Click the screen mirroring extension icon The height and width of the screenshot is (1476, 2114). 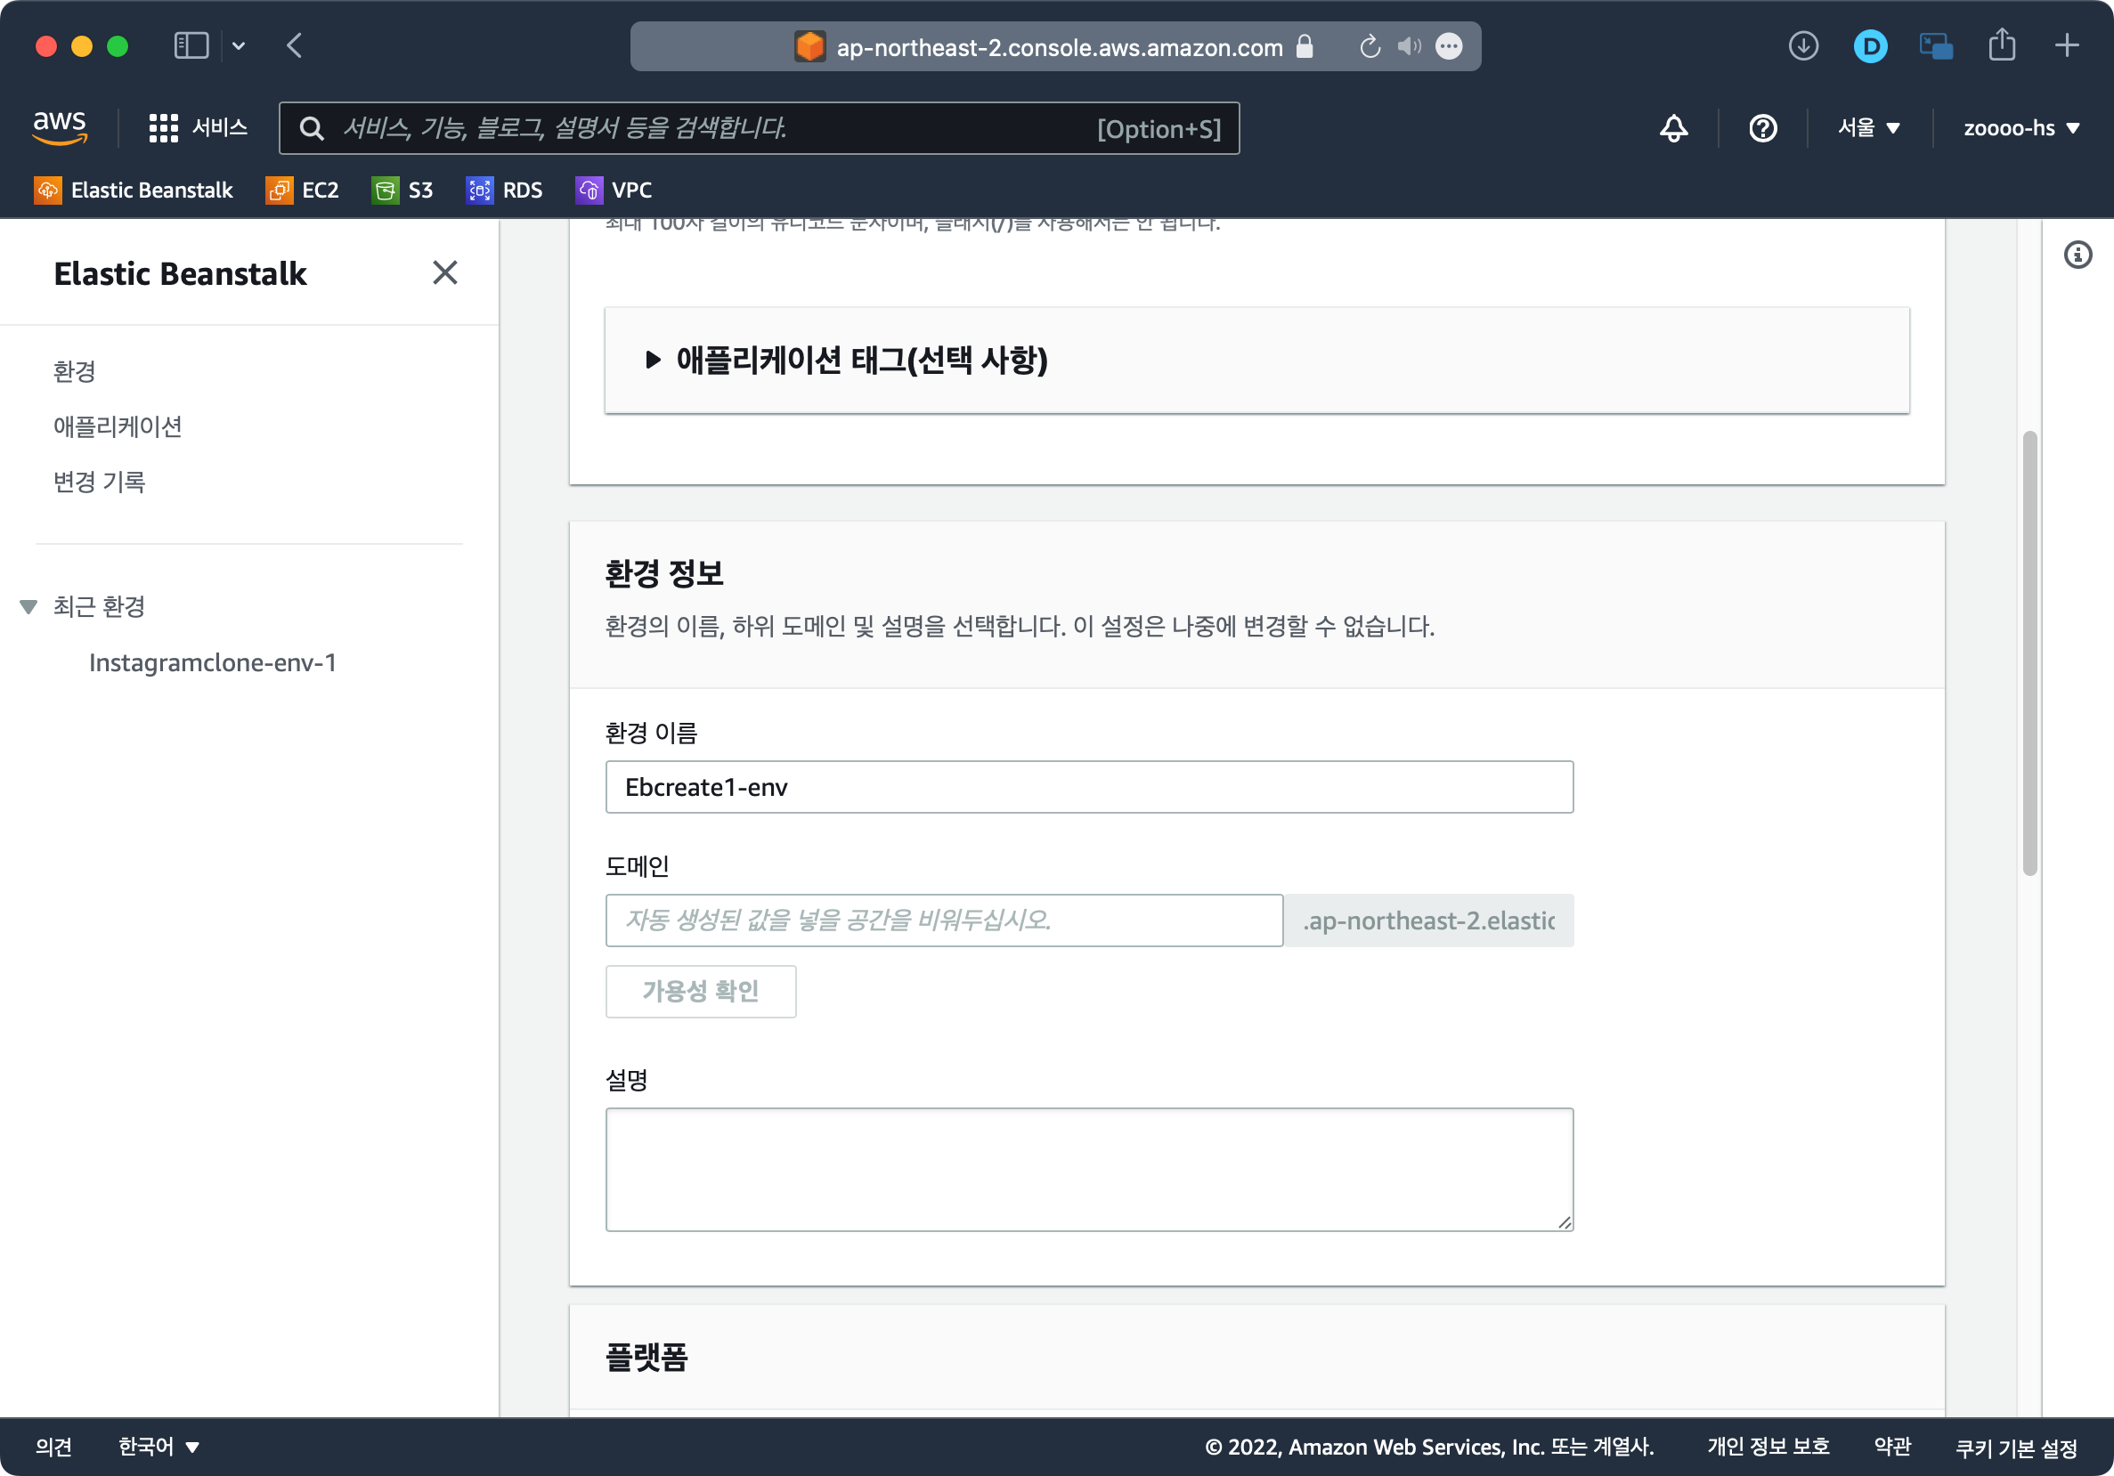(x=1935, y=46)
